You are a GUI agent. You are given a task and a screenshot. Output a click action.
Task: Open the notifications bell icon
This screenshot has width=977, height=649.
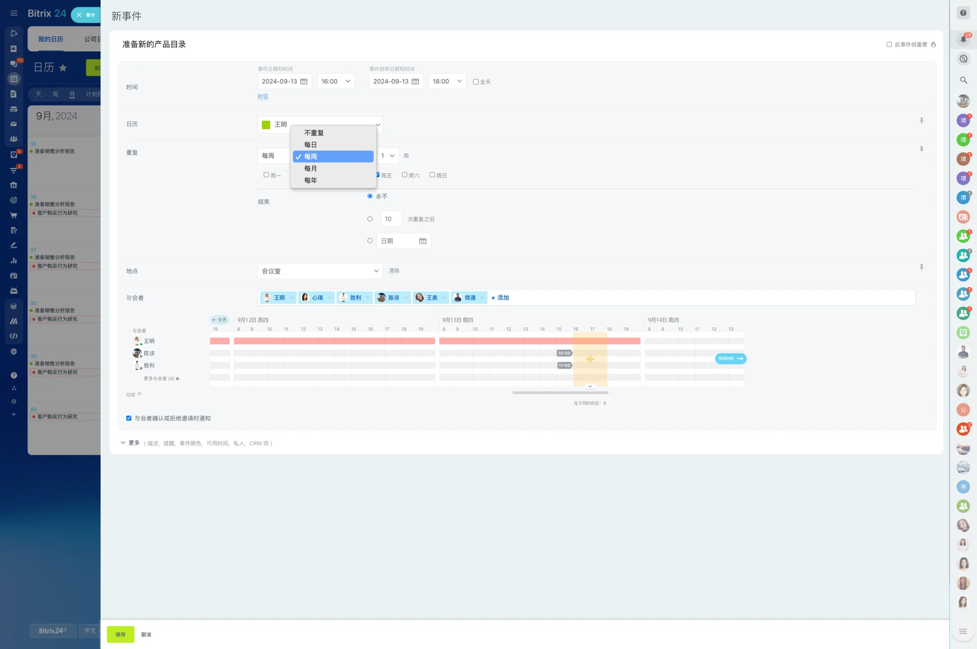[963, 39]
